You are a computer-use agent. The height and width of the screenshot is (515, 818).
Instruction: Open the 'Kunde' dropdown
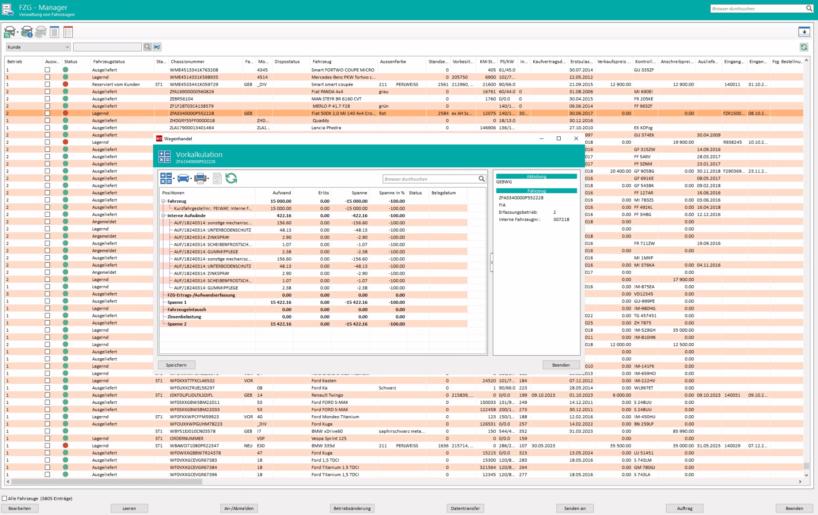tap(67, 47)
